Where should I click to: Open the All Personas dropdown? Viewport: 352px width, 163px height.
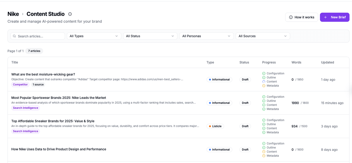pos(206,36)
